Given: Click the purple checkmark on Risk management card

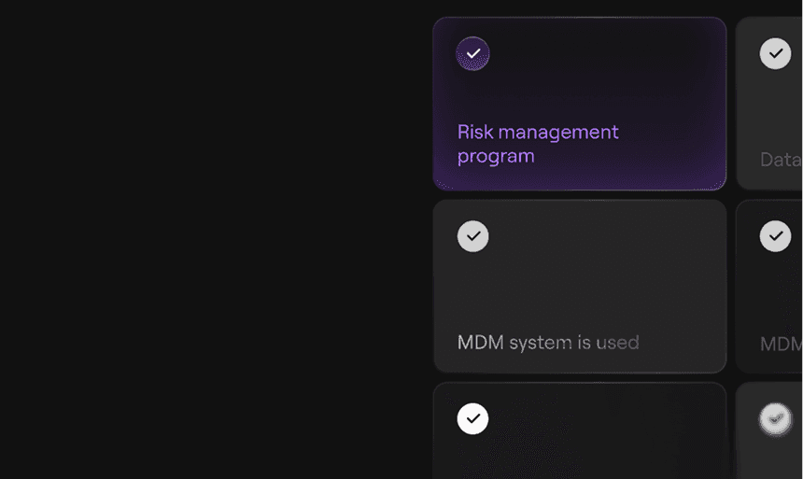Looking at the screenshot, I should 472,53.
